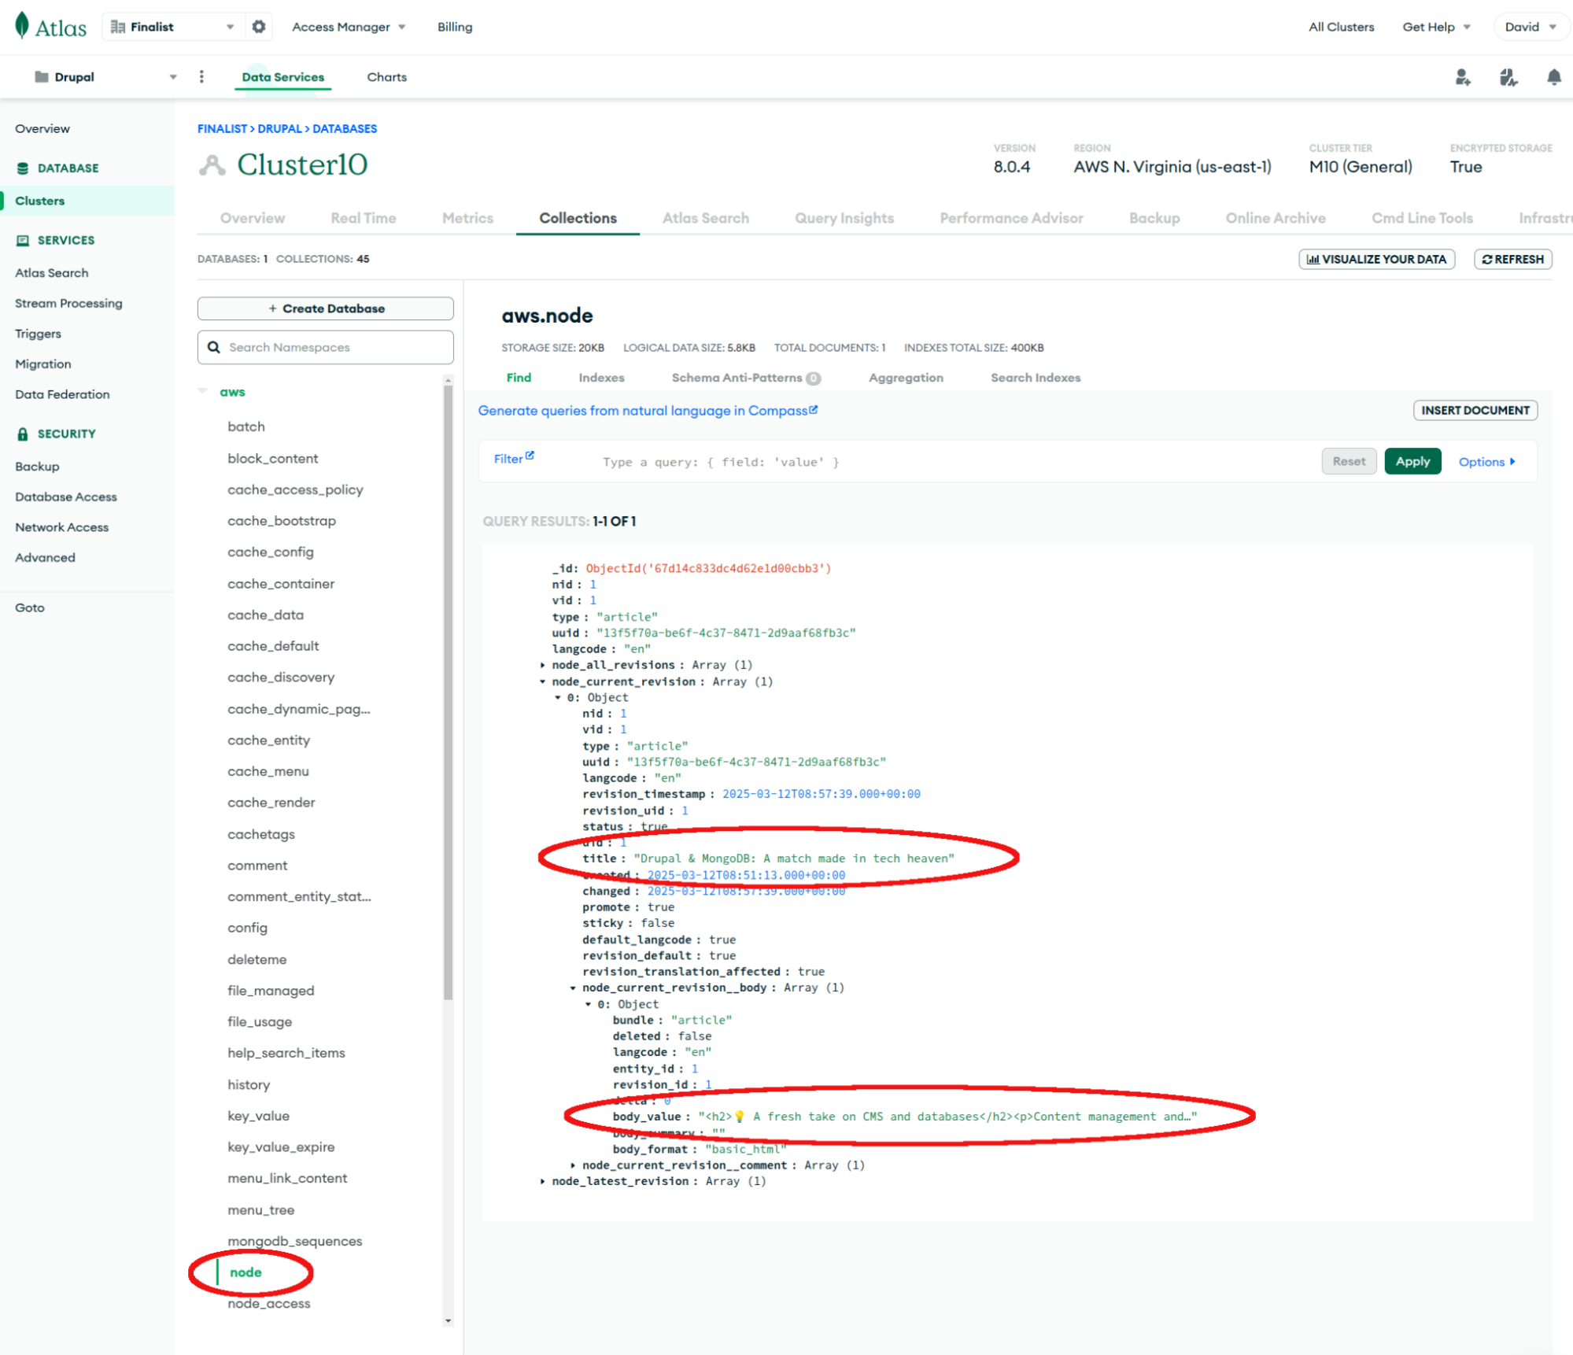Image resolution: width=1573 pixels, height=1355 pixels.
Task: Select the cache_config collection
Action: (271, 552)
